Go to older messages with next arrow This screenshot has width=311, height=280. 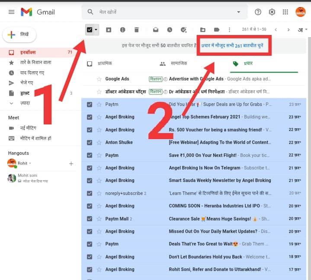[289, 30]
